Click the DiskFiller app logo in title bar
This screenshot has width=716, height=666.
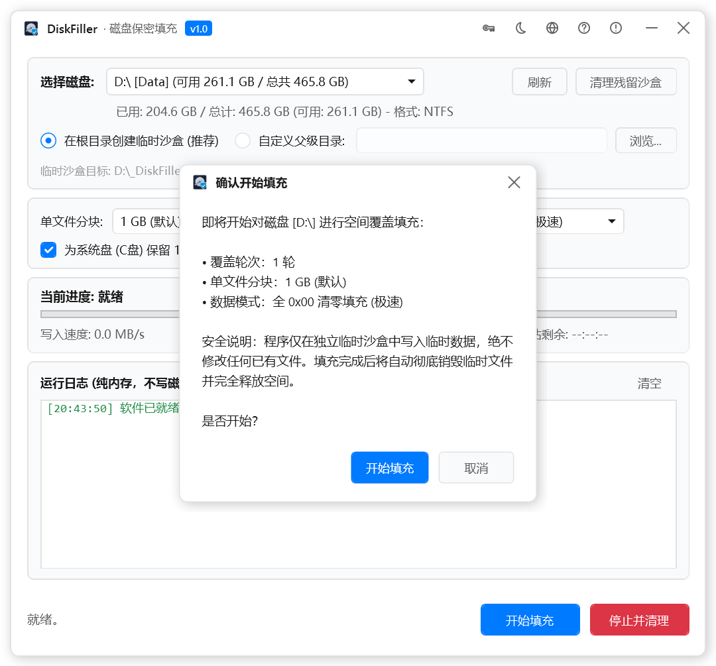(x=31, y=28)
